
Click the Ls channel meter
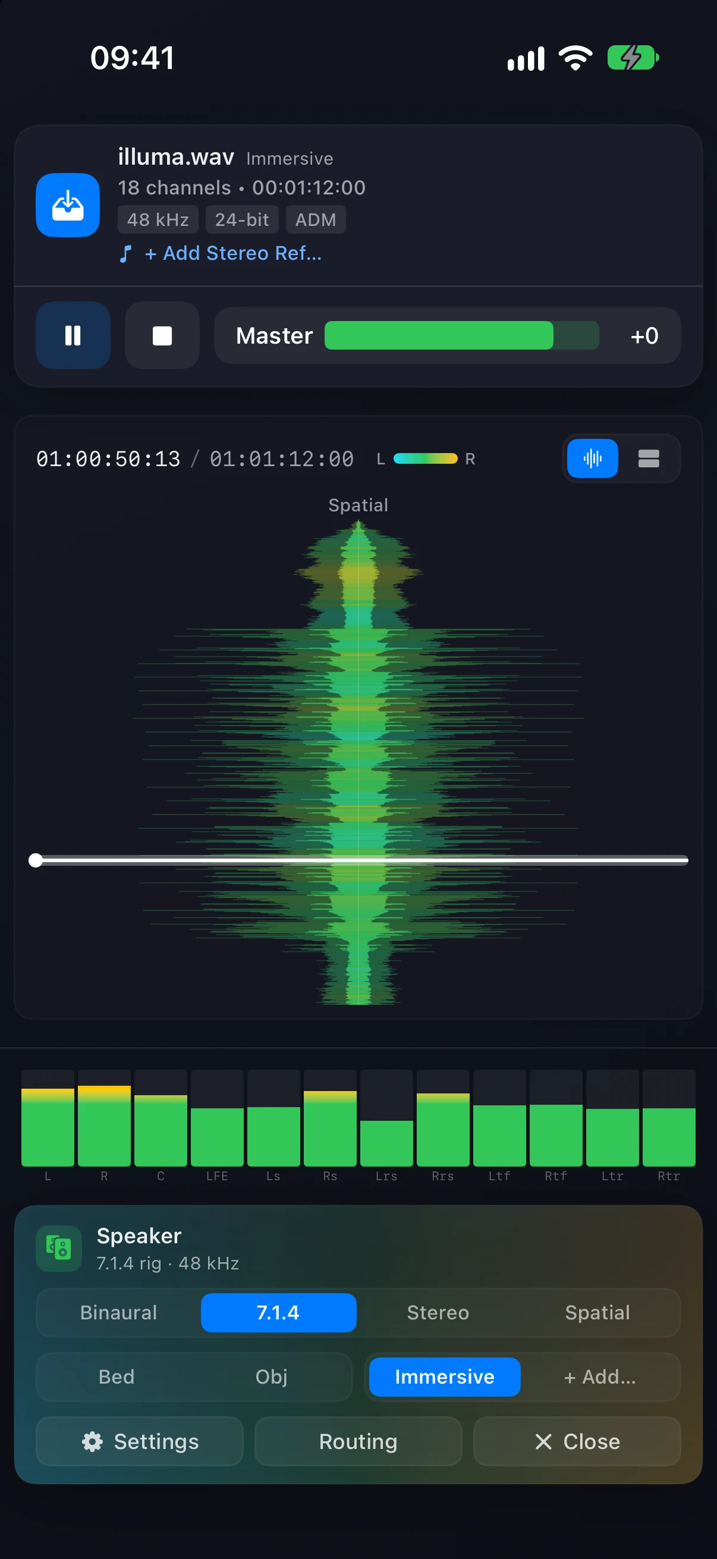[273, 1118]
